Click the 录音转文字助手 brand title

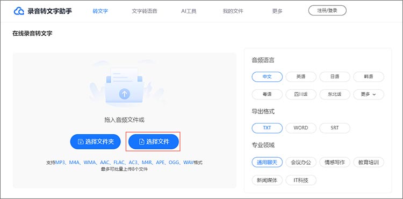click(x=50, y=11)
